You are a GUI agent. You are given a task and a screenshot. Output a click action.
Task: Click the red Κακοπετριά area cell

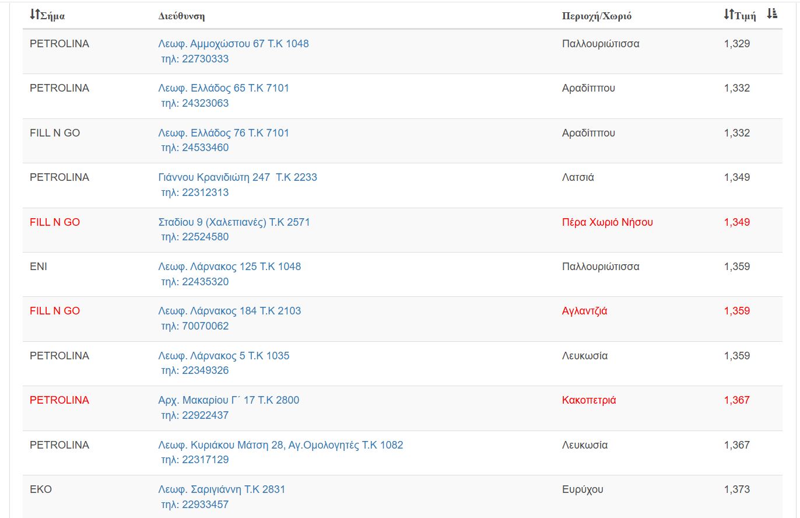tap(589, 400)
